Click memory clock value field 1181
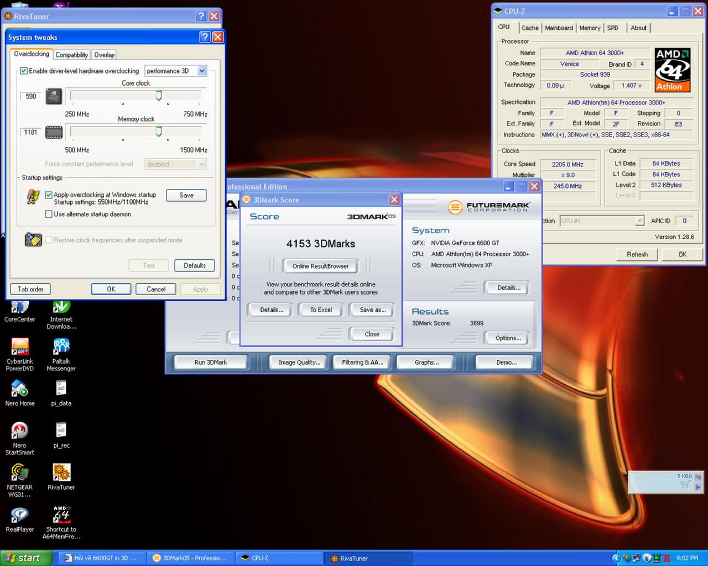 [x=31, y=132]
